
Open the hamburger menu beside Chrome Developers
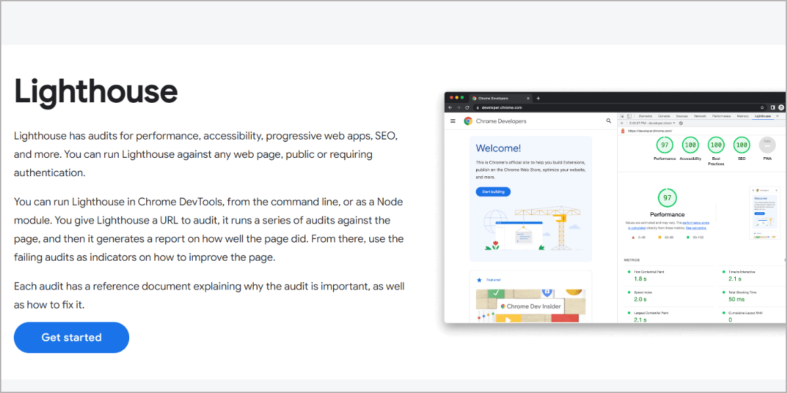(x=453, y=121)
